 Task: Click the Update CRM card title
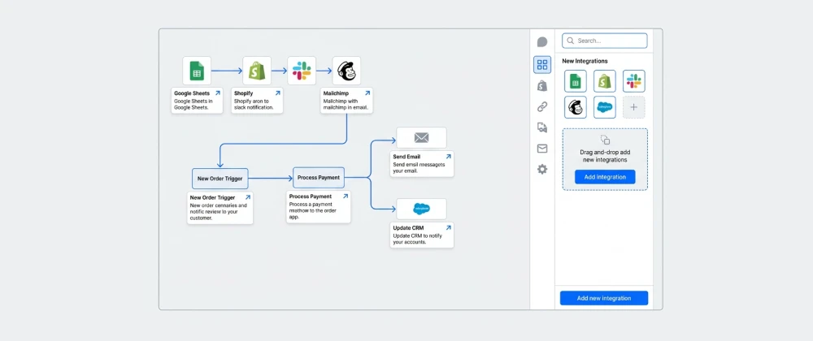pyautogui.click(x=409, y=228)
